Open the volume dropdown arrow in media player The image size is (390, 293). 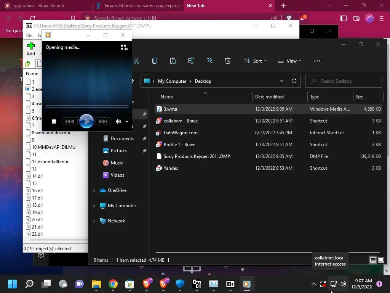pyautogui.click(x=127, y=122)
